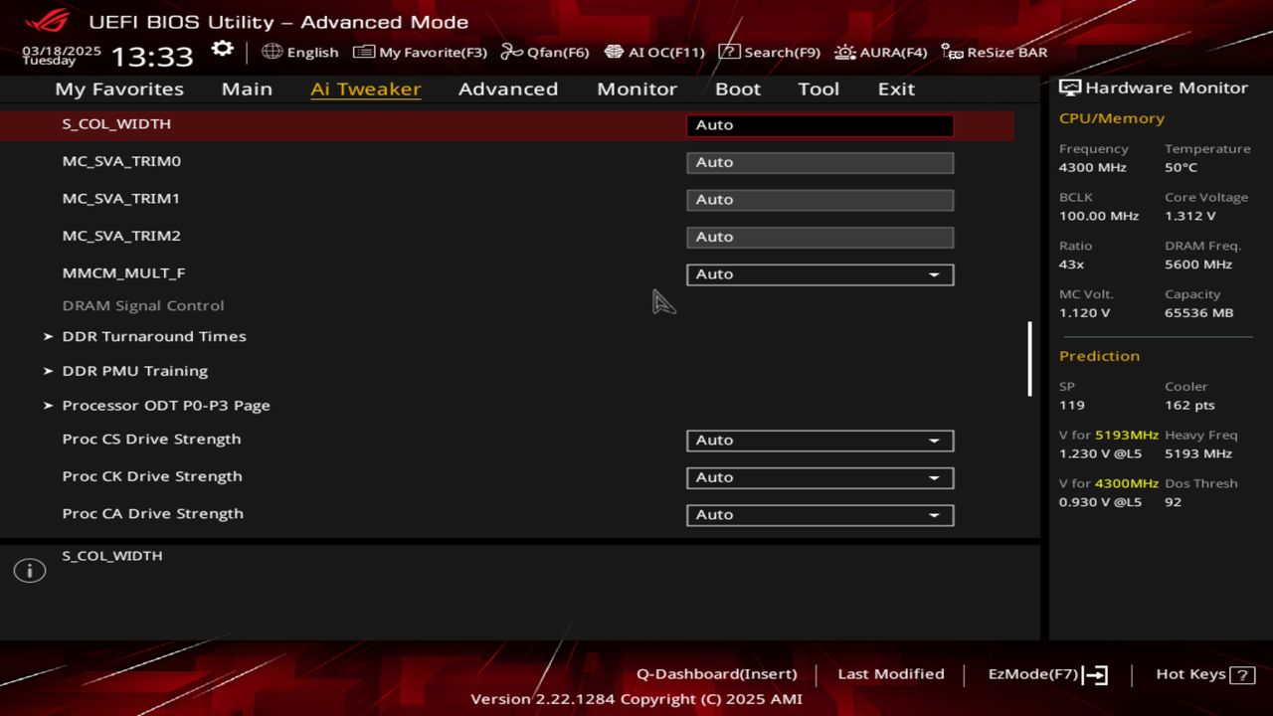Click the 03/18/2025 date text
This screenshot has width=1273, height=716.
[x=62, y=50]
